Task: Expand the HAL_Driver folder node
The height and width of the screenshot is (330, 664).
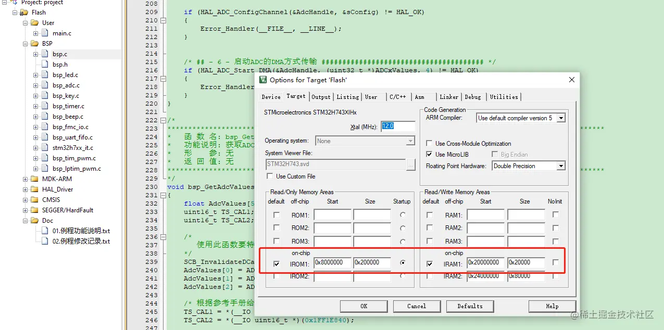Action: 26,189
